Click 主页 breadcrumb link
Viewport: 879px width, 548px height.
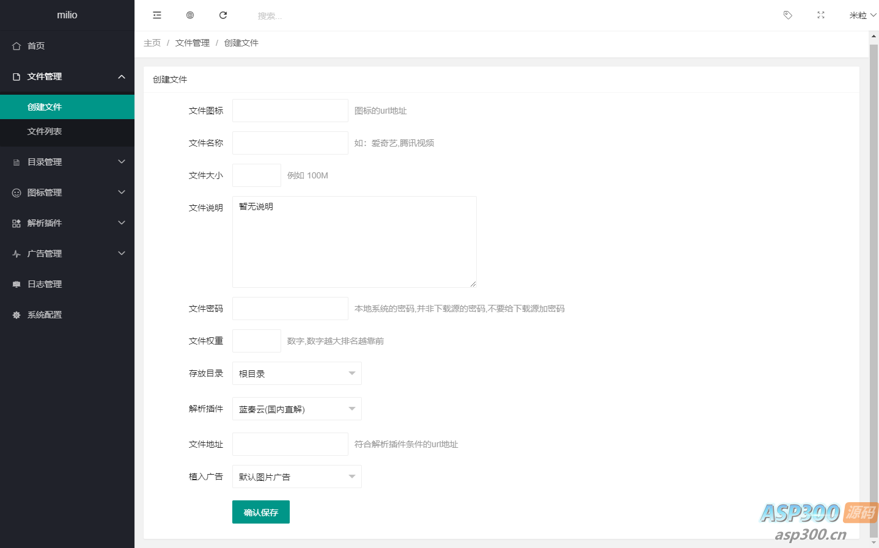152,43
